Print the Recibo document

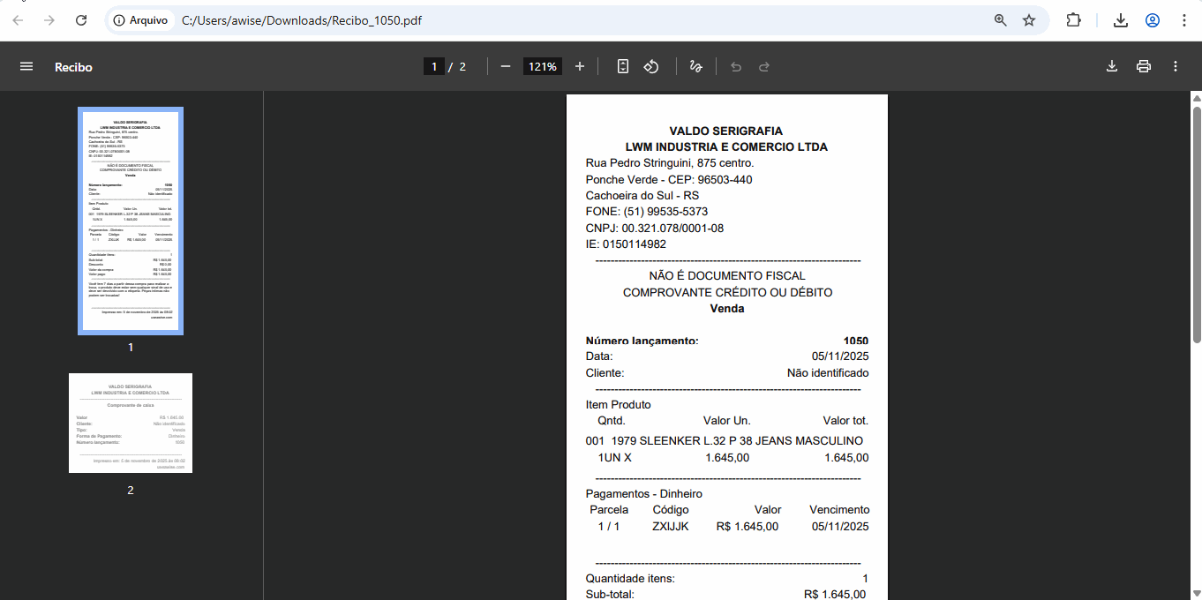click(1144, 66)
